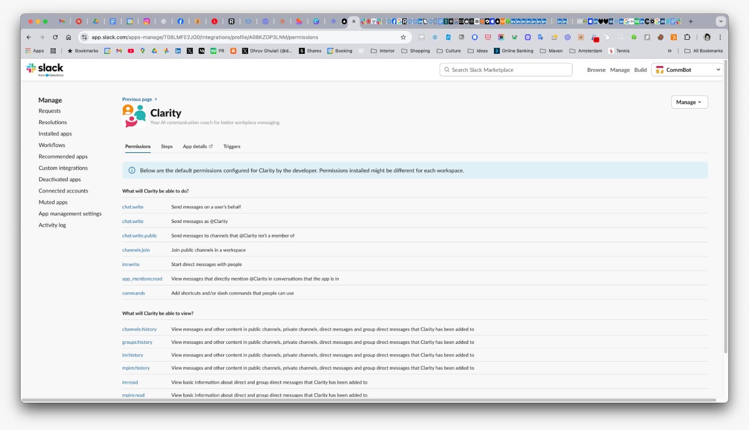Open the Manage dropdown button
749x430 pixels.
pos(689,102)
